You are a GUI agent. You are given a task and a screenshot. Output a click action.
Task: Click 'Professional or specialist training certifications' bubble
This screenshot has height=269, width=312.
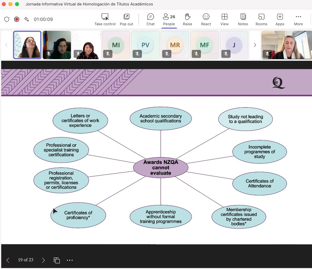[x=61, y=150]
